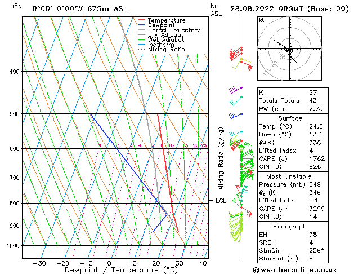The width and height of the screenshot is (354, 274).
Task: Click the PW (cm) value 2.75
Action: tap(316, 109)
